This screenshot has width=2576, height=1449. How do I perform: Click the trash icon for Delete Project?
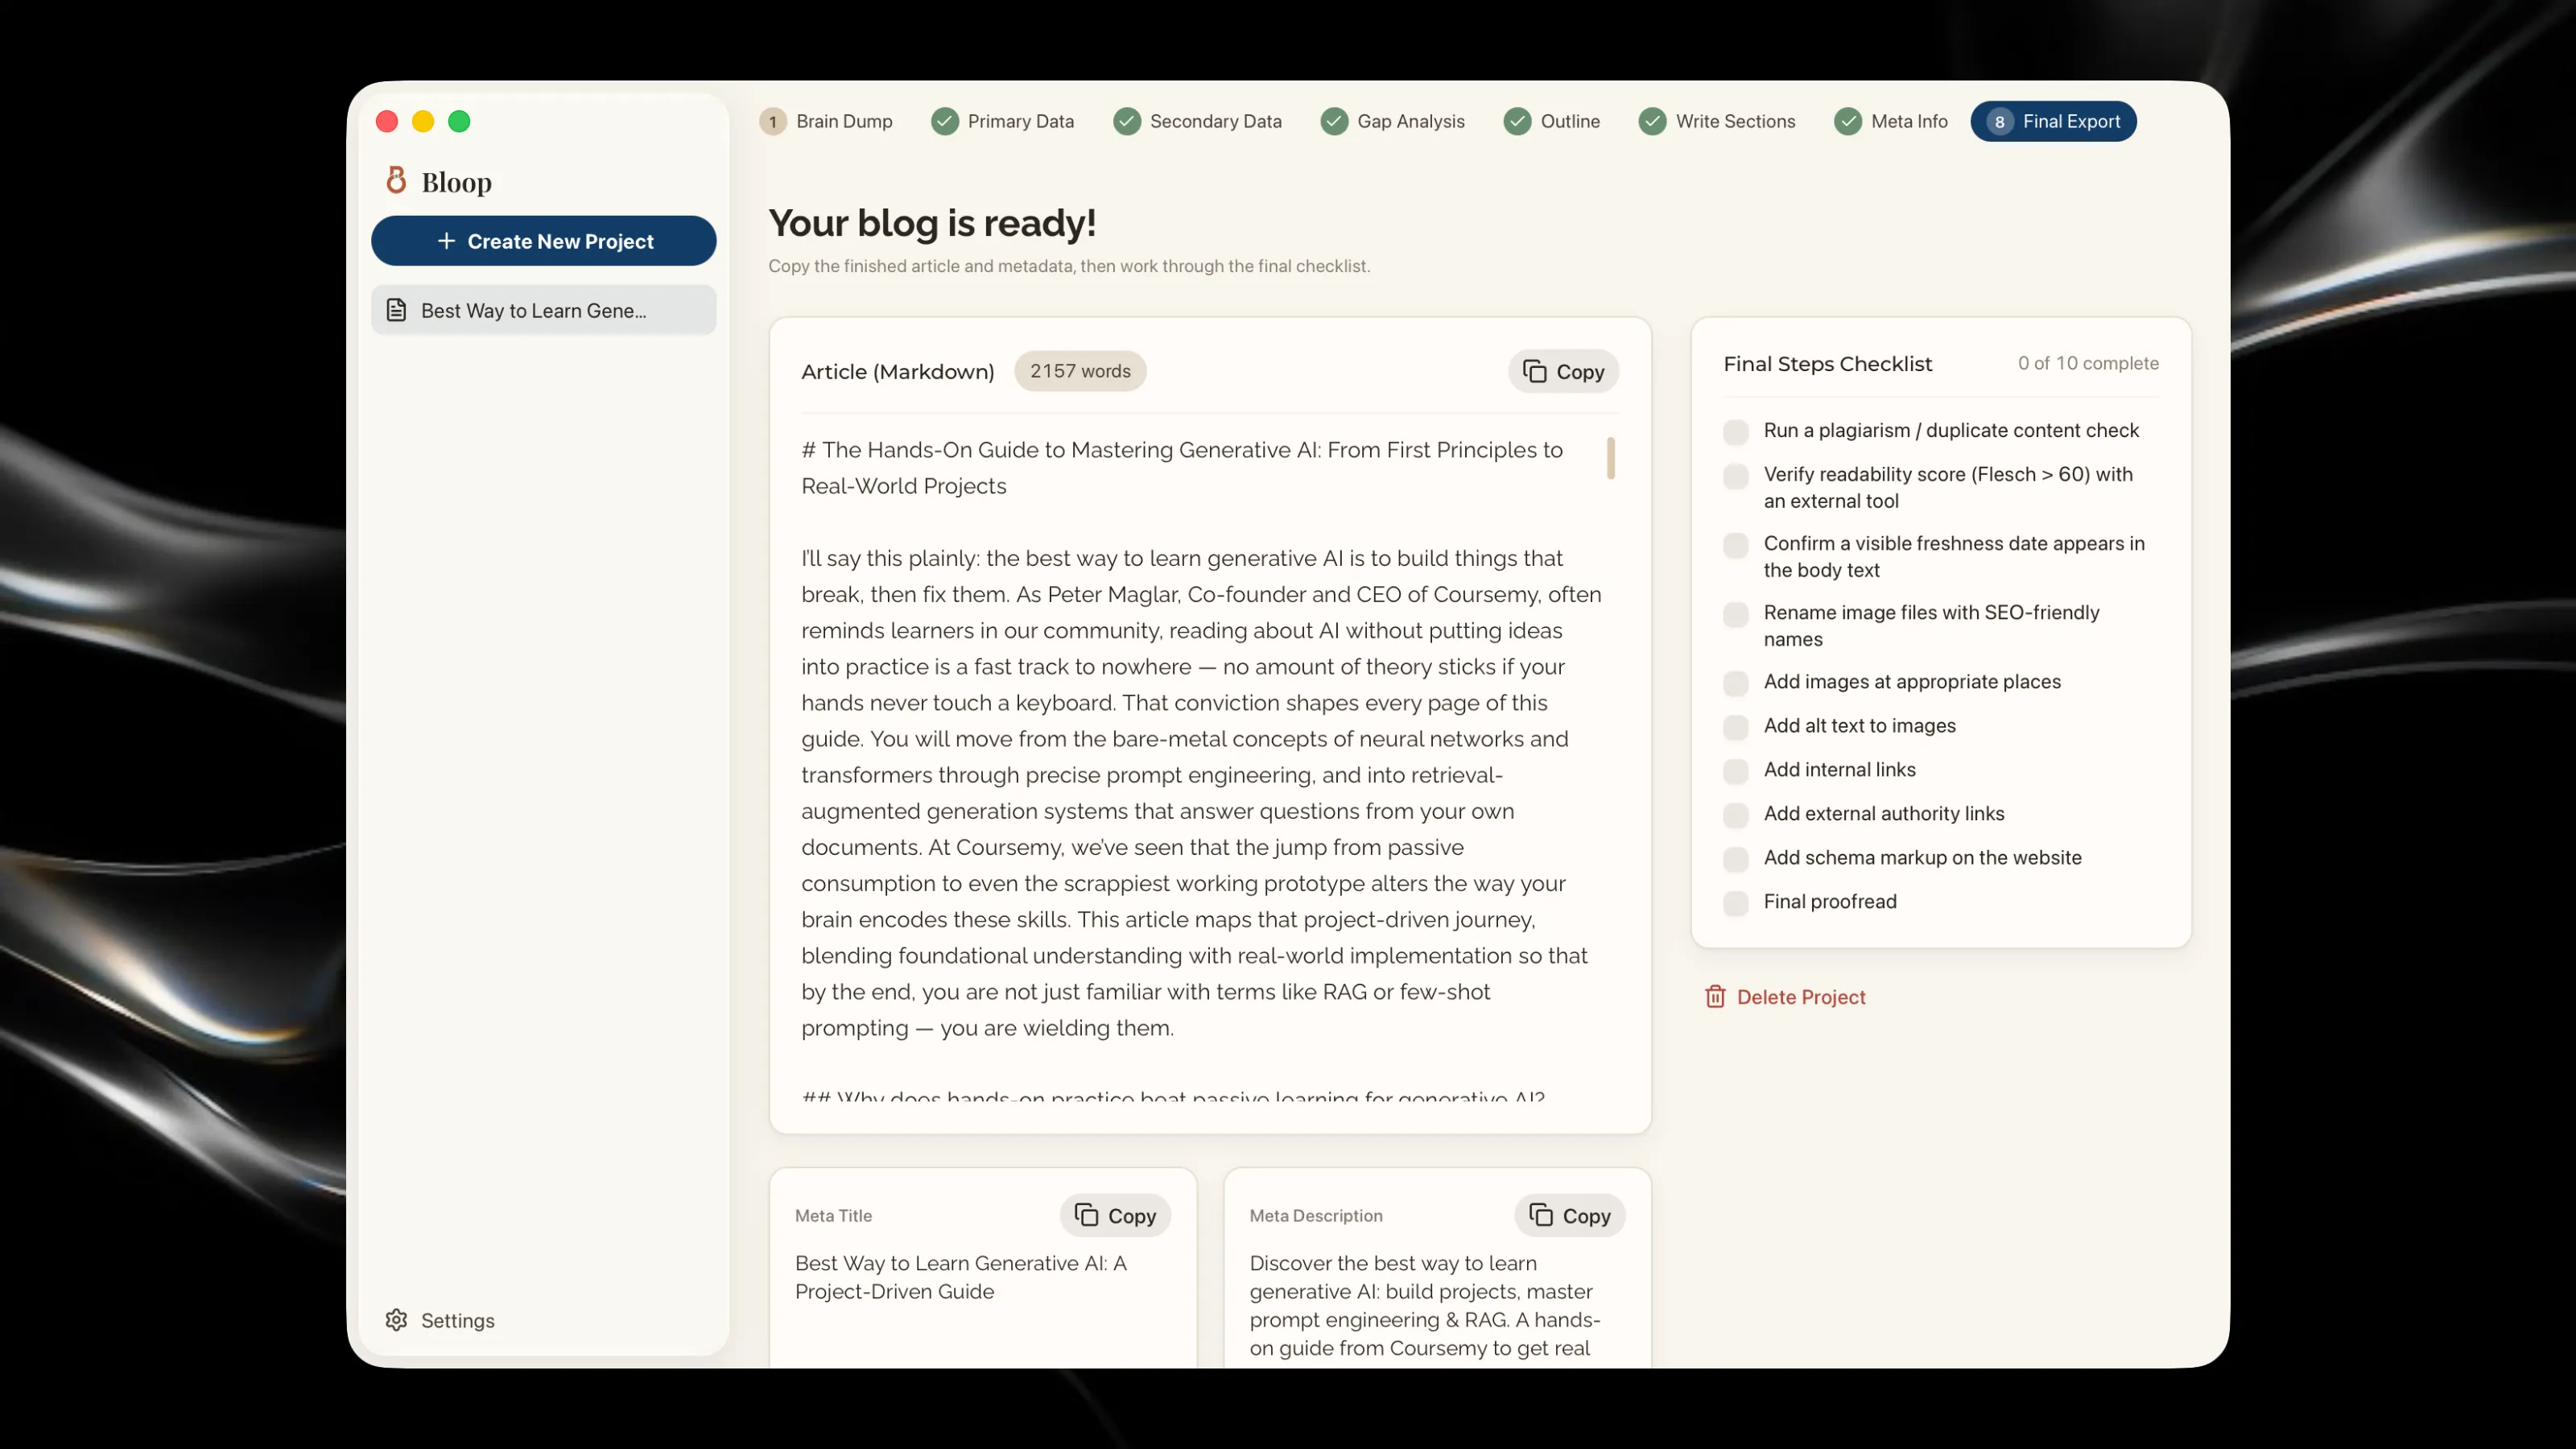[x=1715, y=997]
